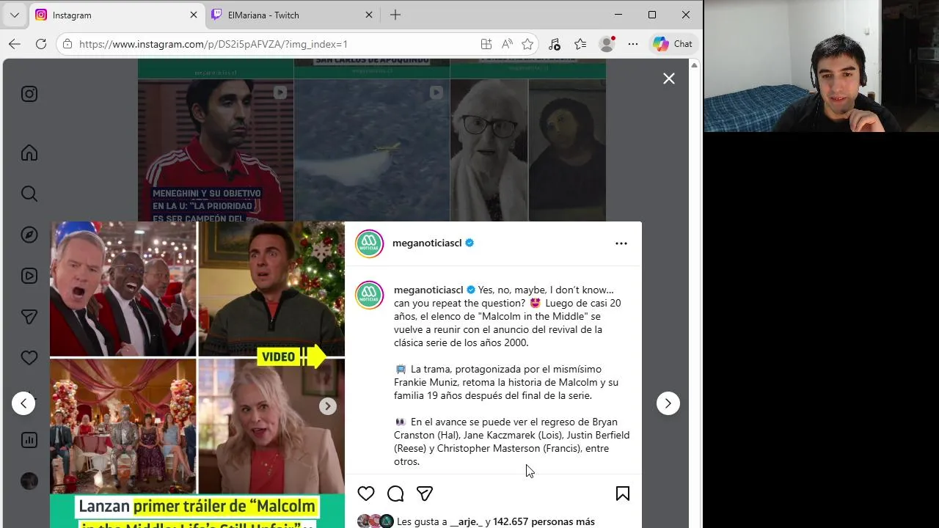Click meganoticiascl avatar in header
This screenshot has height=528, width=939.
(x=370, y=243)
